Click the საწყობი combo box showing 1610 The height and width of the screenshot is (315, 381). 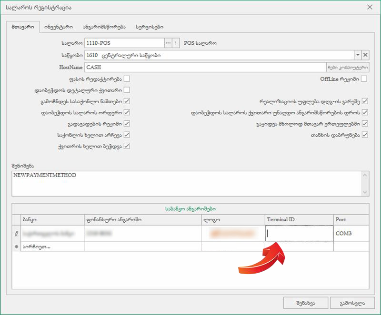pyautogui.click(x=219, y=55)
